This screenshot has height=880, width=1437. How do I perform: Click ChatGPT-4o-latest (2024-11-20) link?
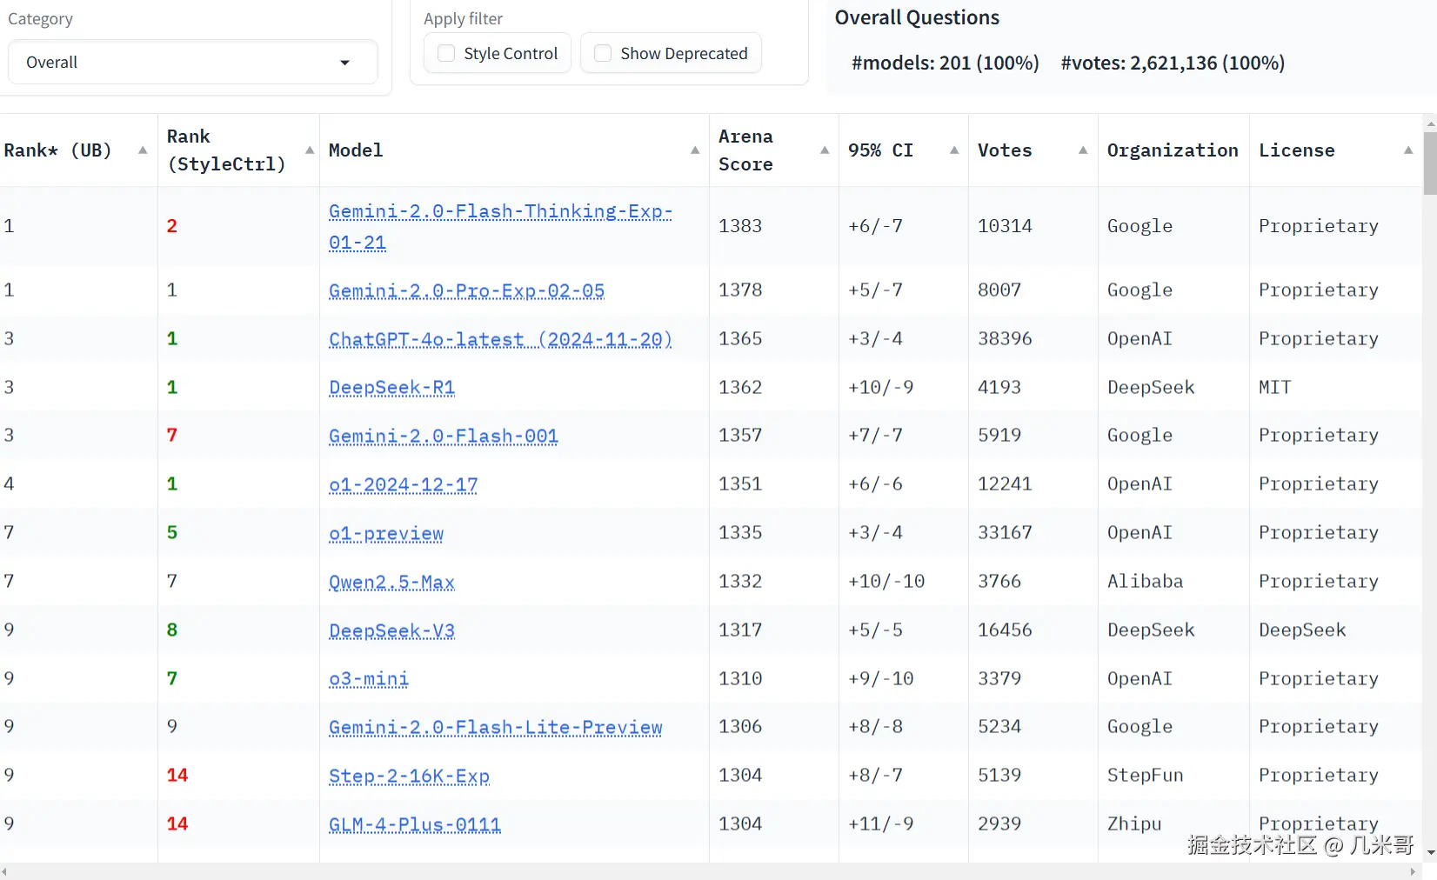pyautogui.click(x=500, y=339)
